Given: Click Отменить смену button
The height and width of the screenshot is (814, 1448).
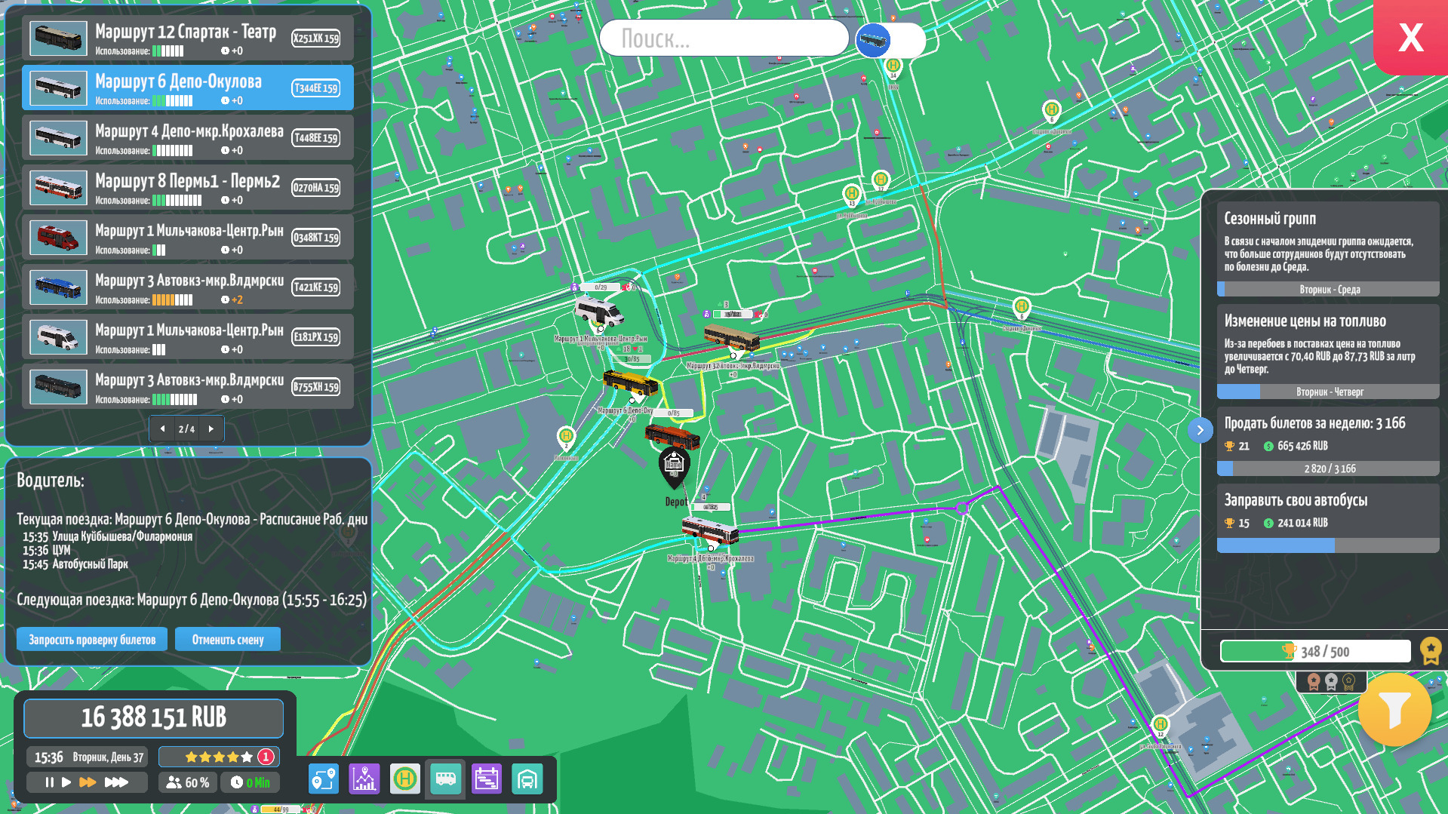Looking at the screenshot, I should point(228,640).
